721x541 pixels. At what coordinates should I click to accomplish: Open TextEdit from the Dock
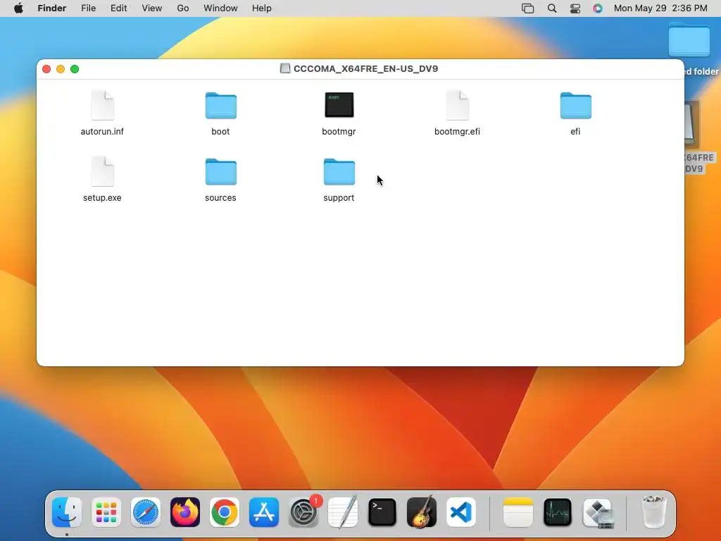click(343, 512)
